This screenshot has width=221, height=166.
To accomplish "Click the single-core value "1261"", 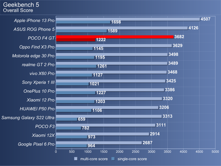I will pos(102,66).
